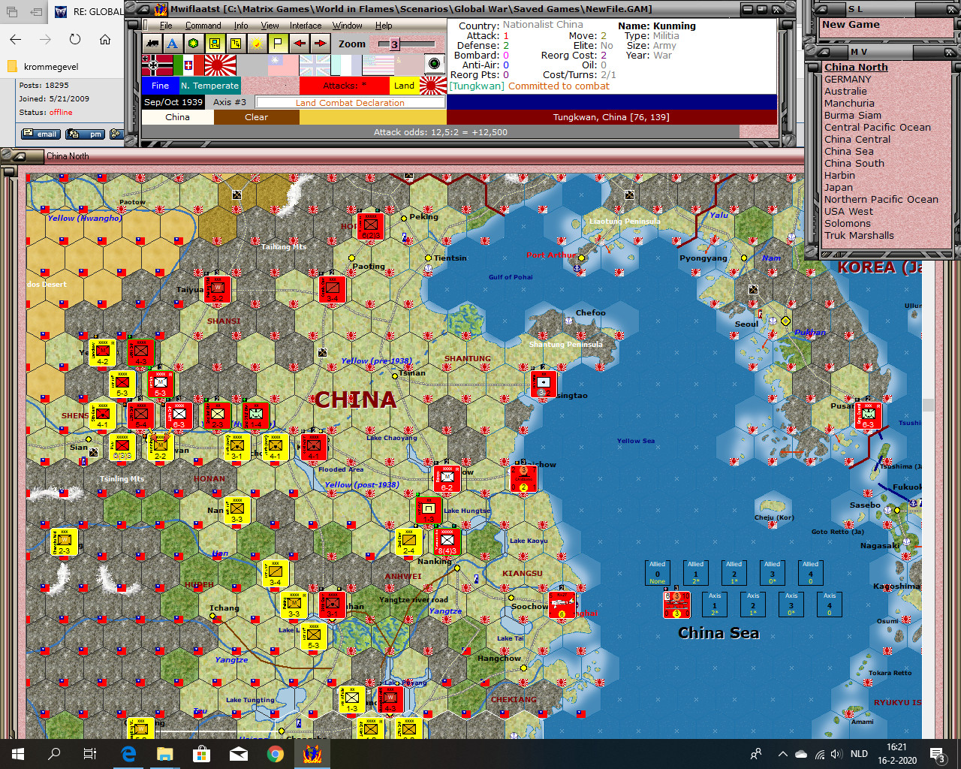961x769 pixels.
Task: Toggle the highlighted yellow unit counter toolbar button
Action: coord(215,44)
